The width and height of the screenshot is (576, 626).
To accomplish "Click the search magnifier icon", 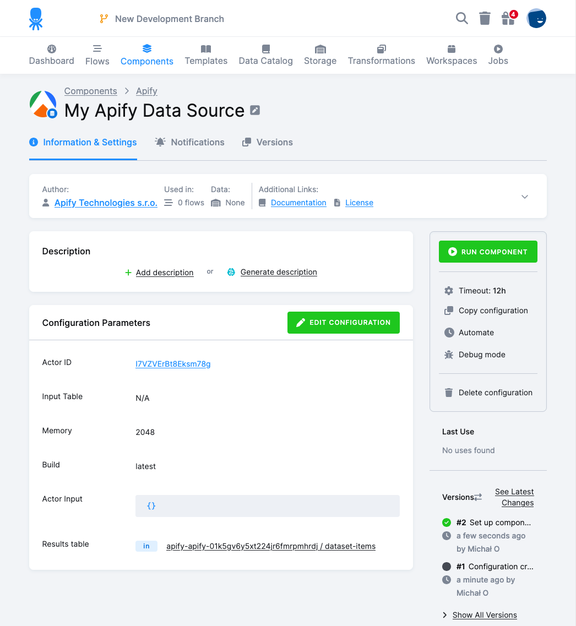I will [461, 19].
